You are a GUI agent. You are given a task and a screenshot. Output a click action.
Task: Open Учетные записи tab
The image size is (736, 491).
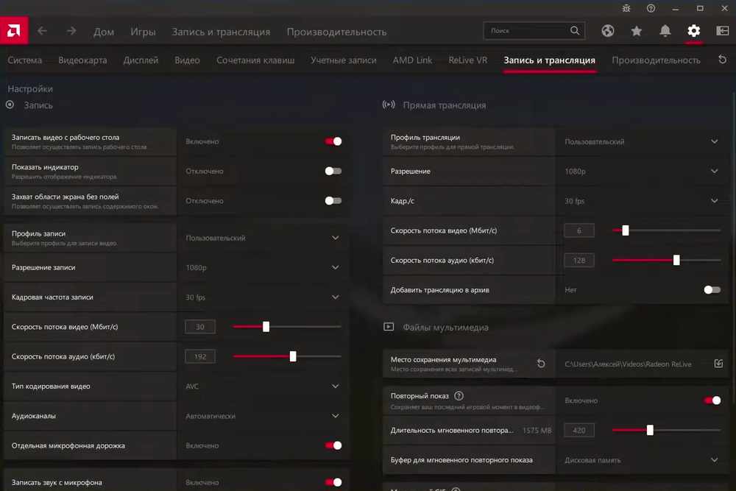pos(344,60)
